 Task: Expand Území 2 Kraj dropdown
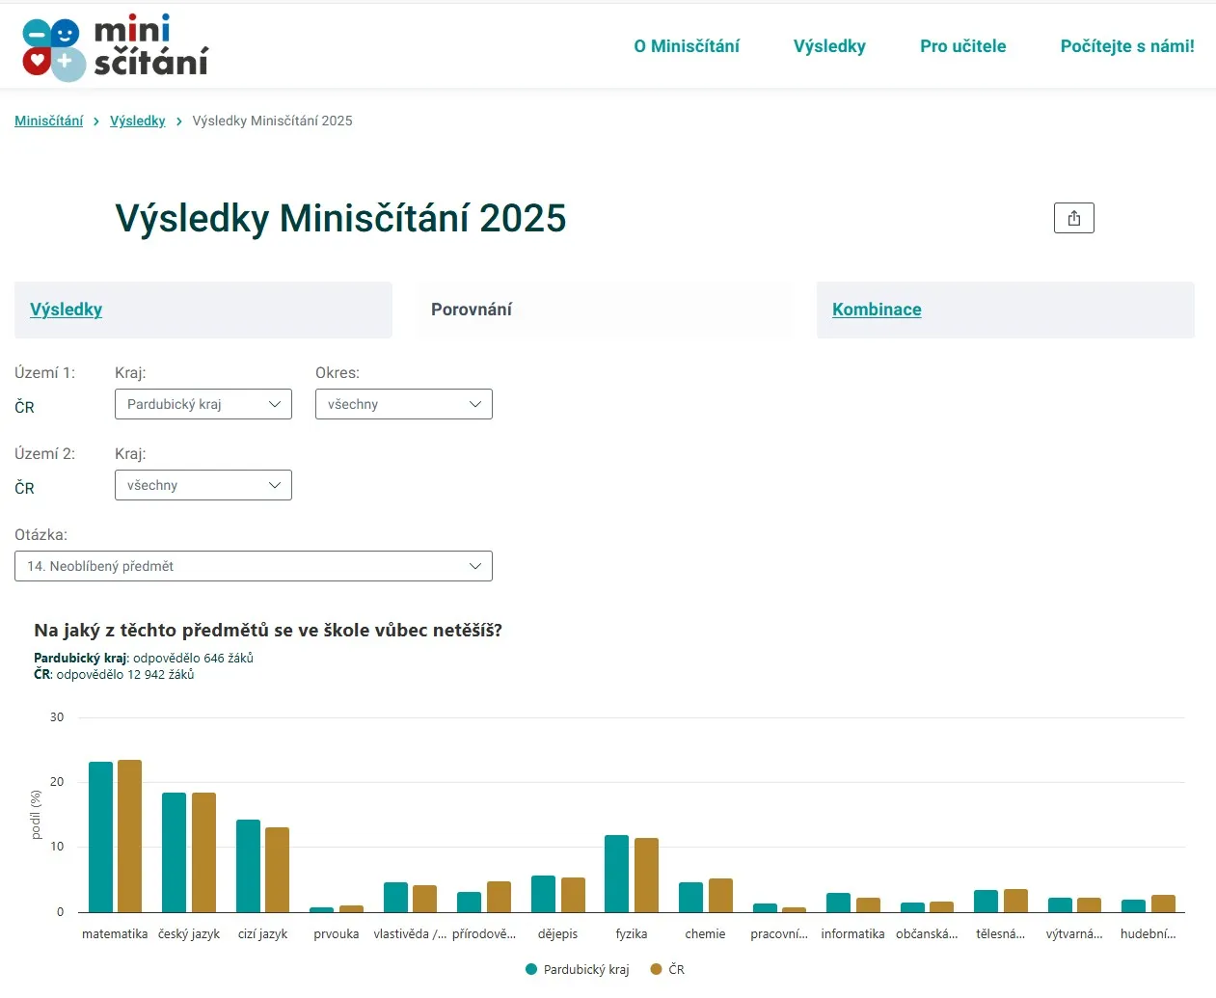[203, 485]
